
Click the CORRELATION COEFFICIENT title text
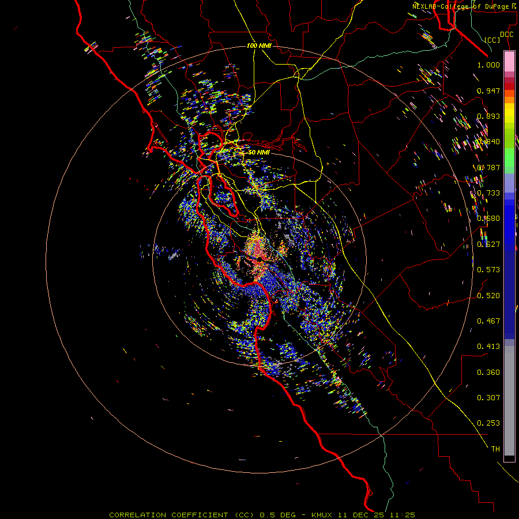click(168, 515)
